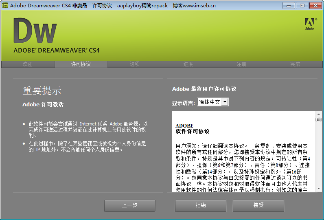Screen dimensions: 324x220
Task: Jump to the 完成 step tab
Action: point(295,64)
